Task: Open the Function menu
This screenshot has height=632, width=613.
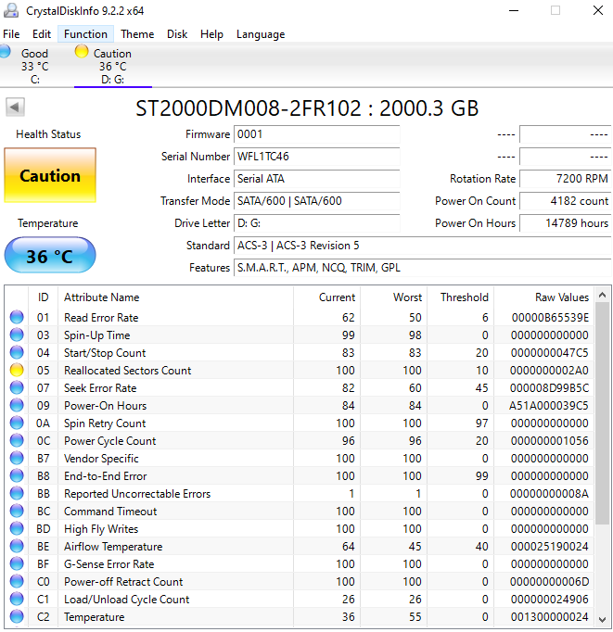Action: (85, 34)
